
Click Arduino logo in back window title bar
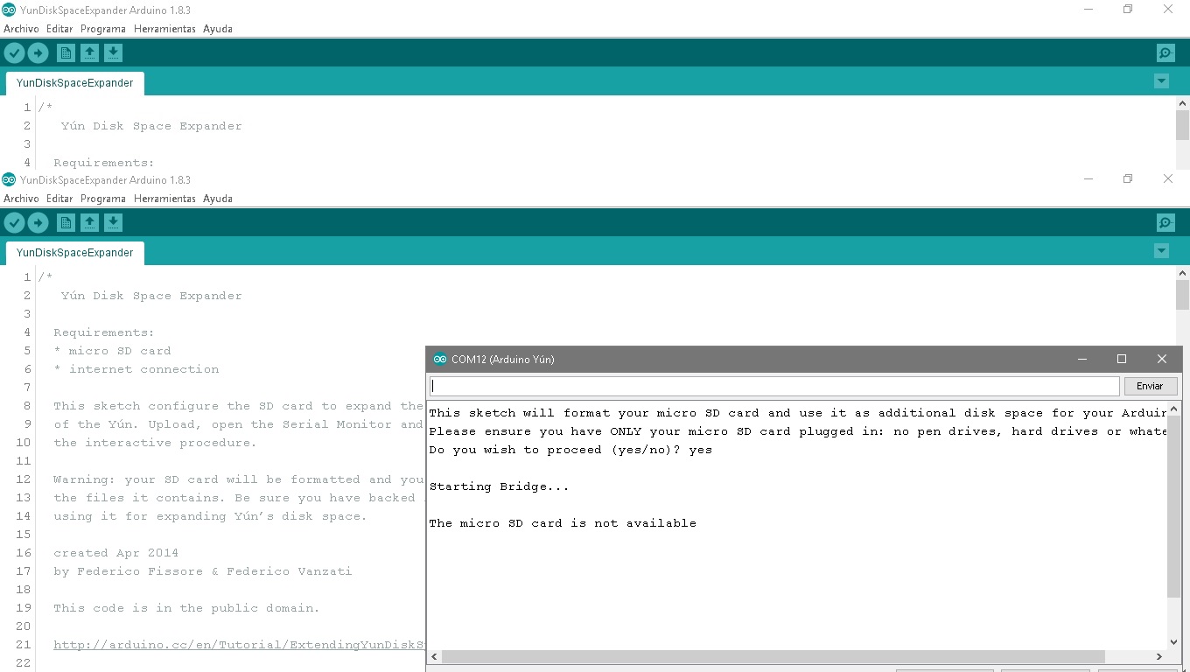[x=9, y=10]
